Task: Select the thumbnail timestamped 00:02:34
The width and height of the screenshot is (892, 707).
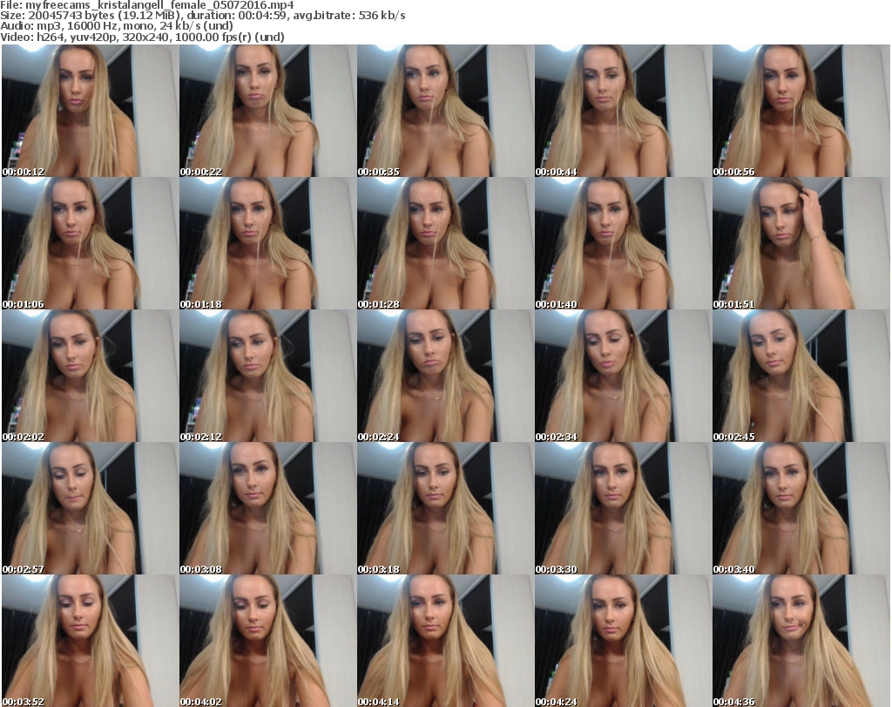Action: 623,376
